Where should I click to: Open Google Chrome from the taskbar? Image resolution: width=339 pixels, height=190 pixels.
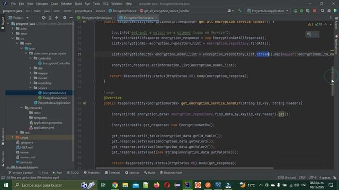(x=115, y=185)
